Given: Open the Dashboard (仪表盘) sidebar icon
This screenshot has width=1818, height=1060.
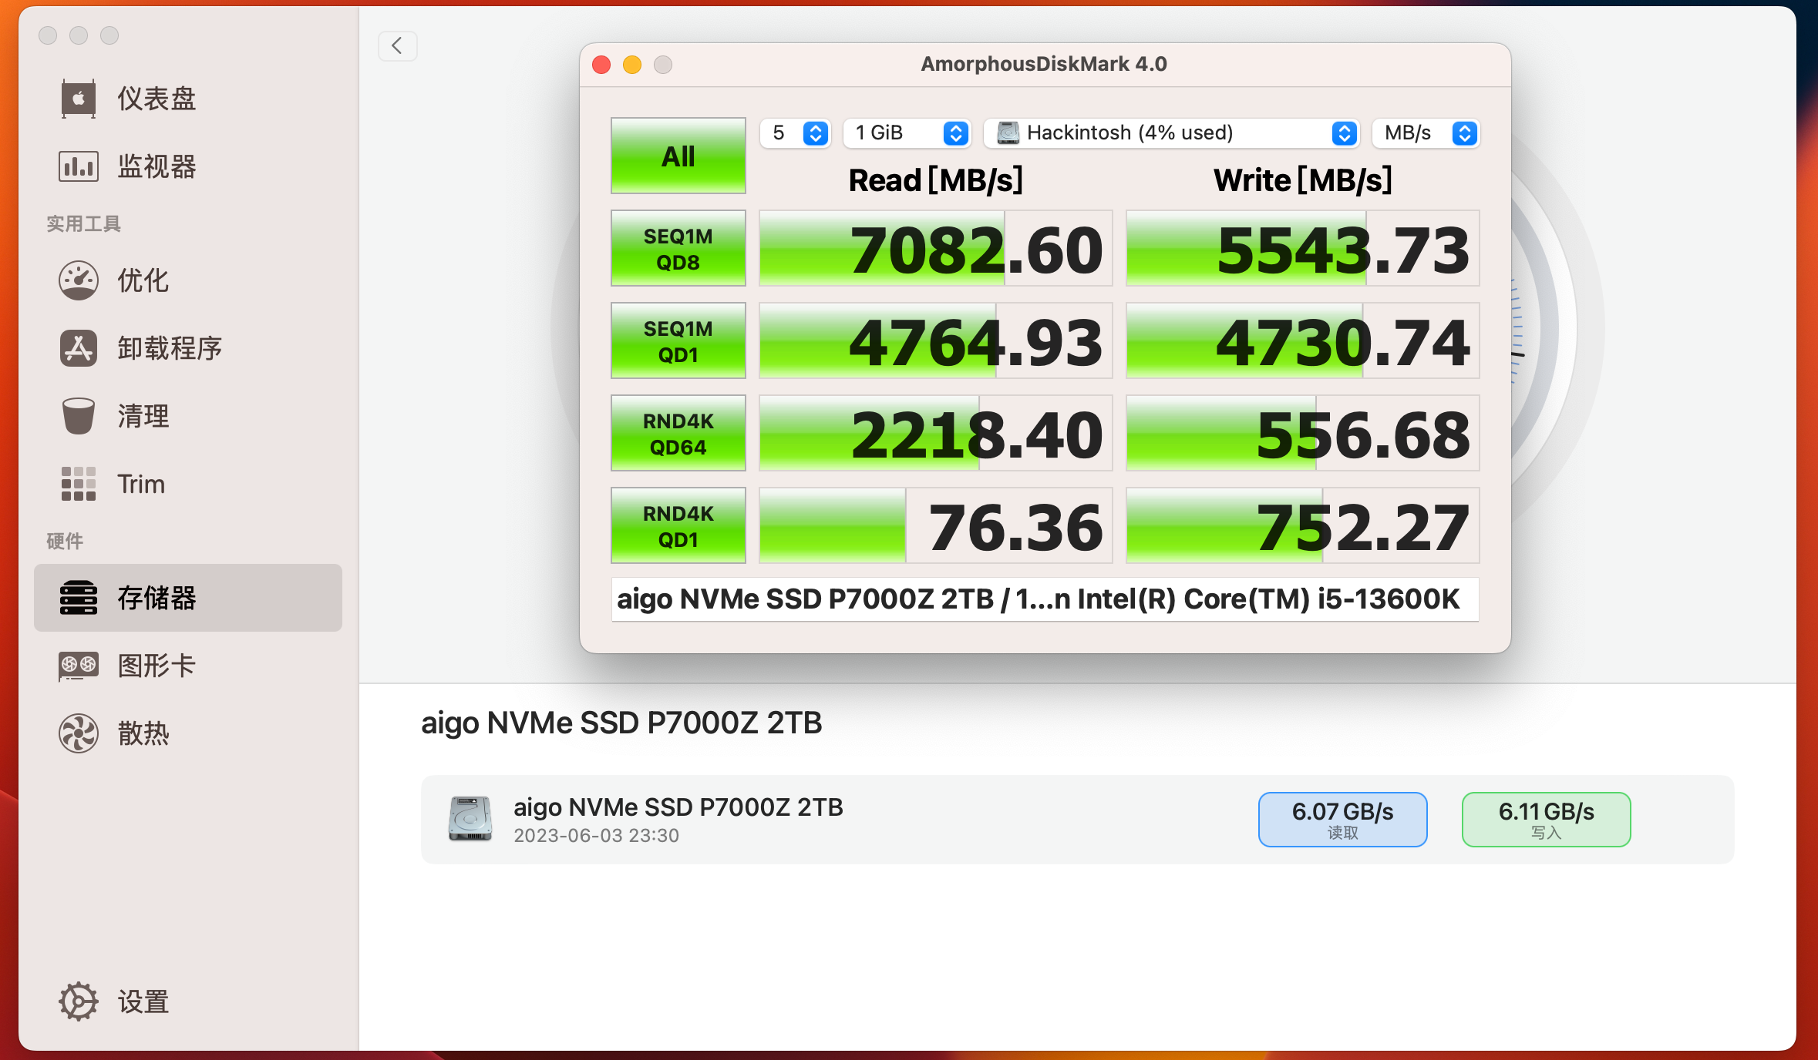Looking at the screenshot, I should (78, 99).
